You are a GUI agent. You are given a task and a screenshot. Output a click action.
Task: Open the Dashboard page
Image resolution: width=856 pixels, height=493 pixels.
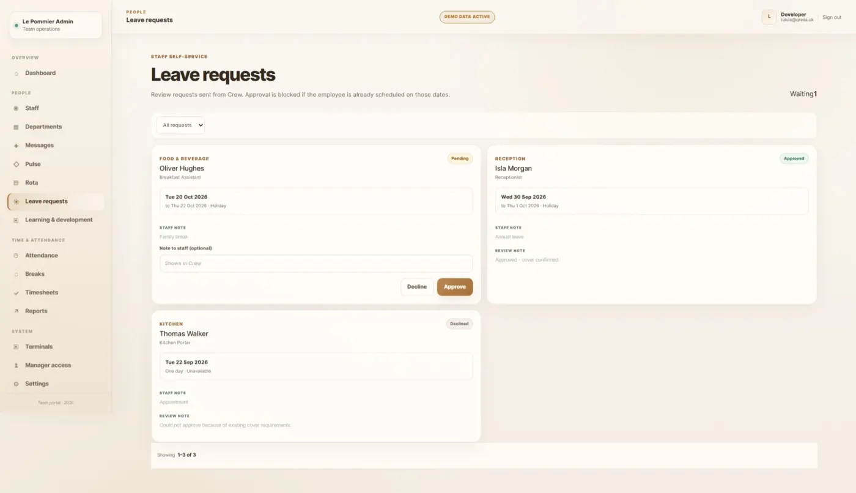[56, 73]
